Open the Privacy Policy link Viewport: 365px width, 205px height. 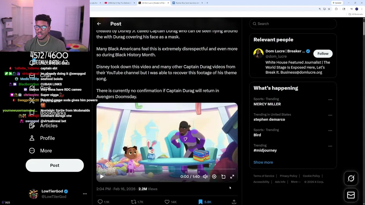288,176
